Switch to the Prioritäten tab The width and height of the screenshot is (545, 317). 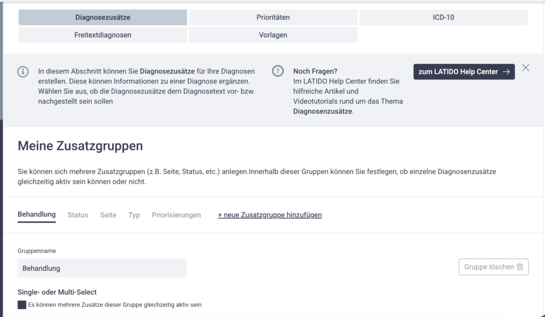tap(273, 18)
